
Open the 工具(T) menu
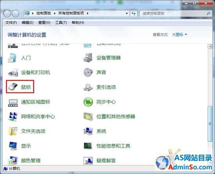pyautogui.click(x=61, y=22)
